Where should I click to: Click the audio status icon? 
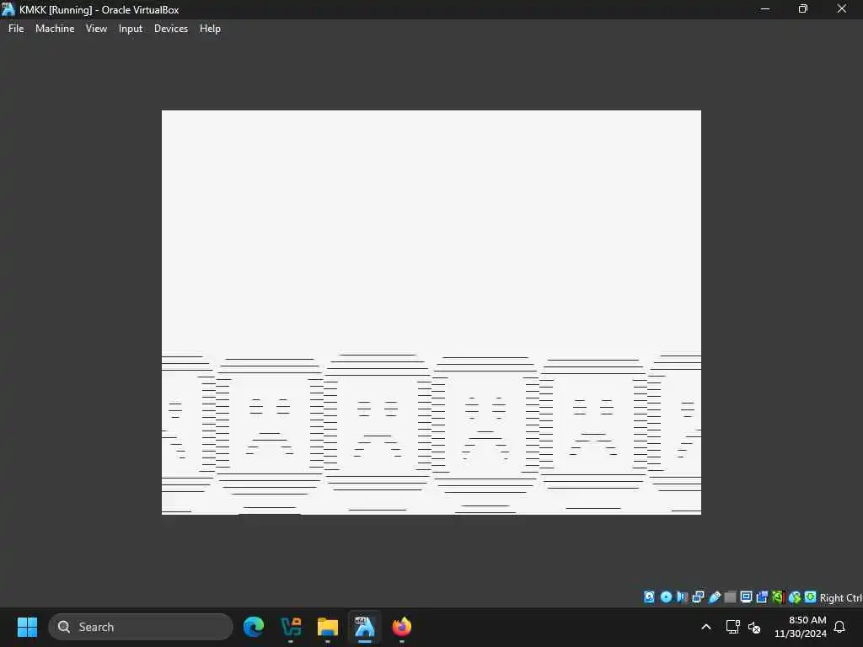682,597
